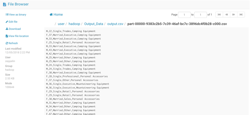Click the Edit file pencil icon
The width and height of the screenshot is (250, 115).
(x=7, y=22)
